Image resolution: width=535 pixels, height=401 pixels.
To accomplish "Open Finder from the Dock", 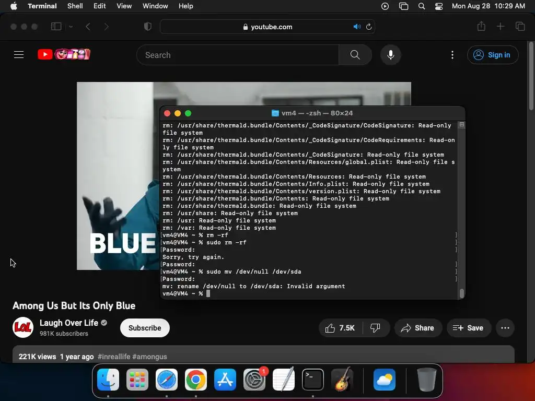I will click(x=108, y=380).
